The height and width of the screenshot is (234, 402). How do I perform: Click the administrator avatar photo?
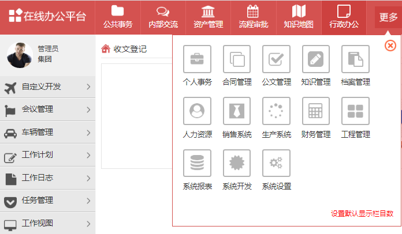tap(19, 55)
